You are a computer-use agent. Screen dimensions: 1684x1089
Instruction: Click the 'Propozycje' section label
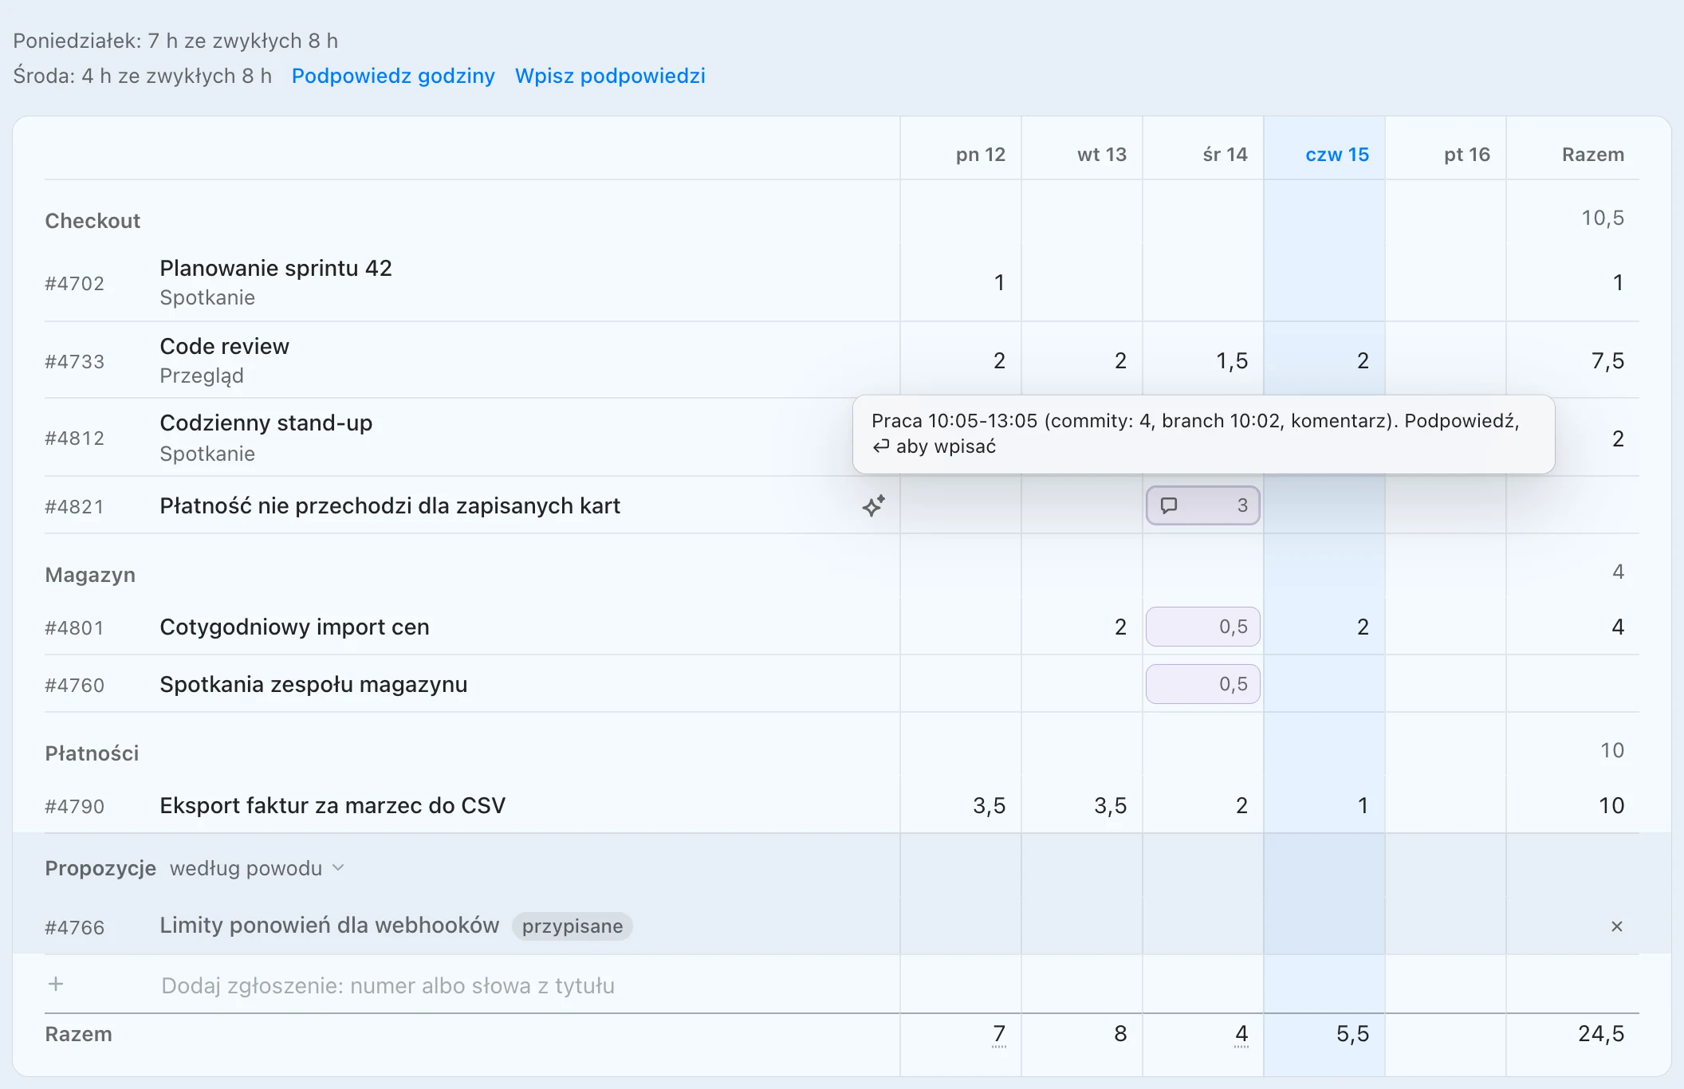[100, 868]
